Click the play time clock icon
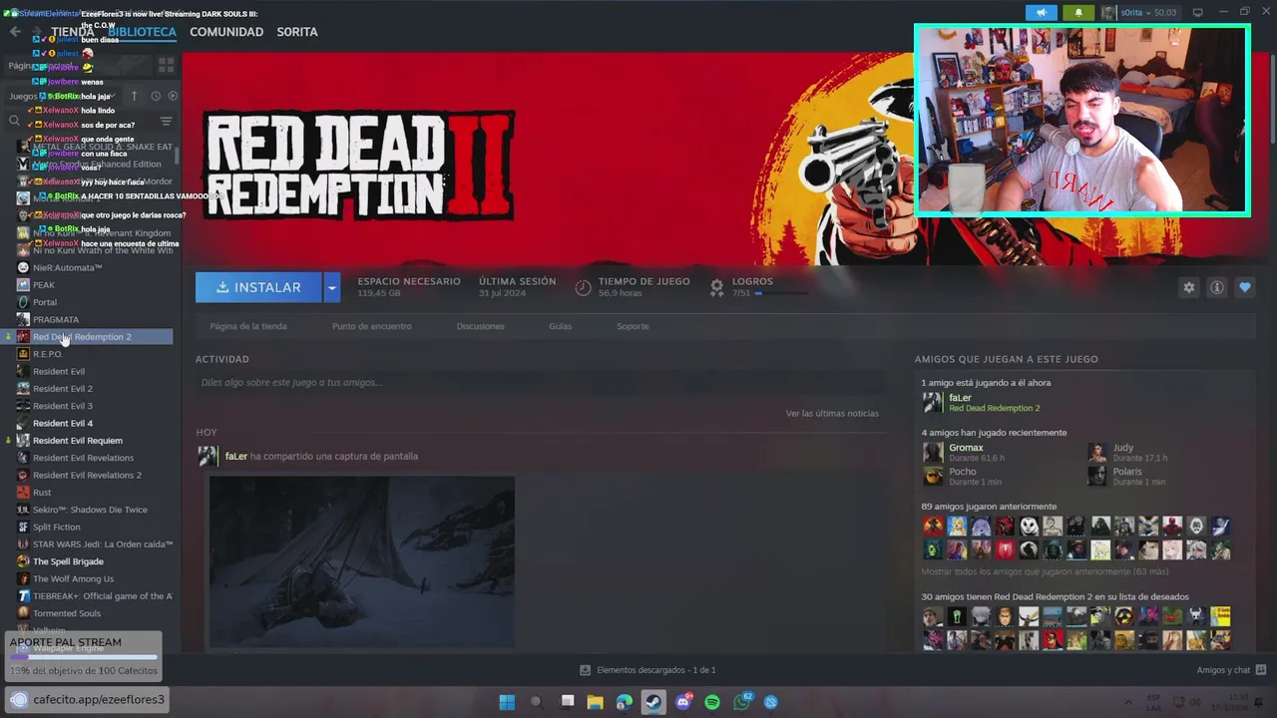The image size is (1277, 718). click(x=584, y=287)
